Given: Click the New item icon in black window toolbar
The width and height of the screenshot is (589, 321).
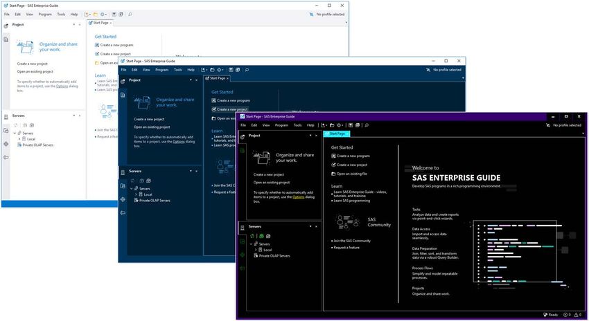Looking at the screenshot, I should [322, 125].
